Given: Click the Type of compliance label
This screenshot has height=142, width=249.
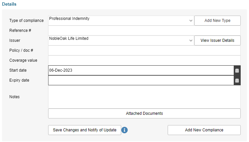Looking at the screenshot, I should coord(26,21).
